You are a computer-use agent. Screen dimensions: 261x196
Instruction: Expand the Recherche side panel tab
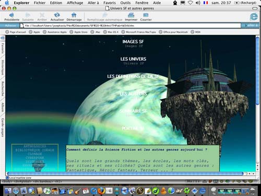coord(3,88)
